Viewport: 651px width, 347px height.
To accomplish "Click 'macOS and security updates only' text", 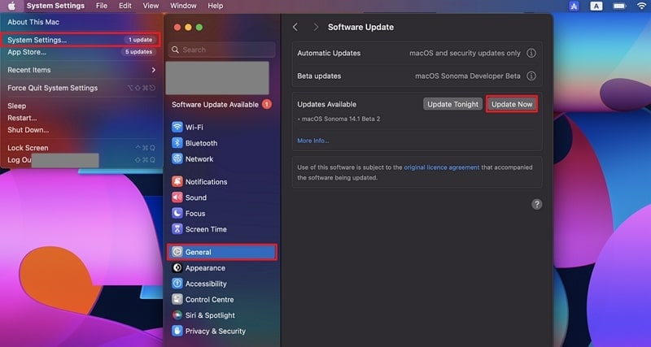I will [x=465, y=53].
